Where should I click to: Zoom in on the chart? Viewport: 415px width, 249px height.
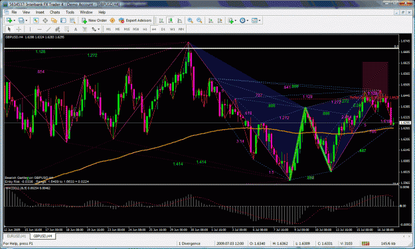click(x=190, y=21)
